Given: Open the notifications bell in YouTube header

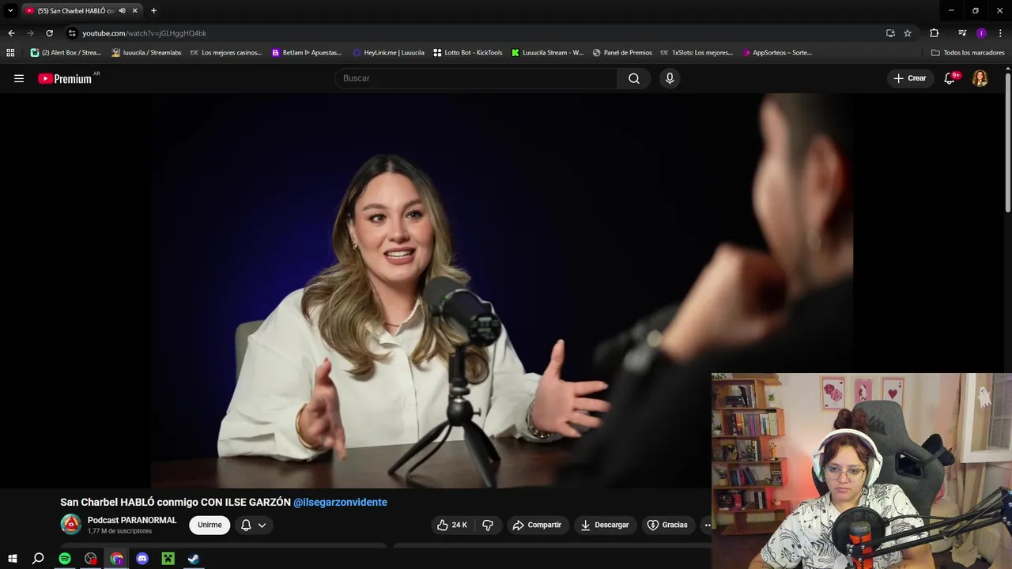Looking at the screenshot, I should 951,78.
